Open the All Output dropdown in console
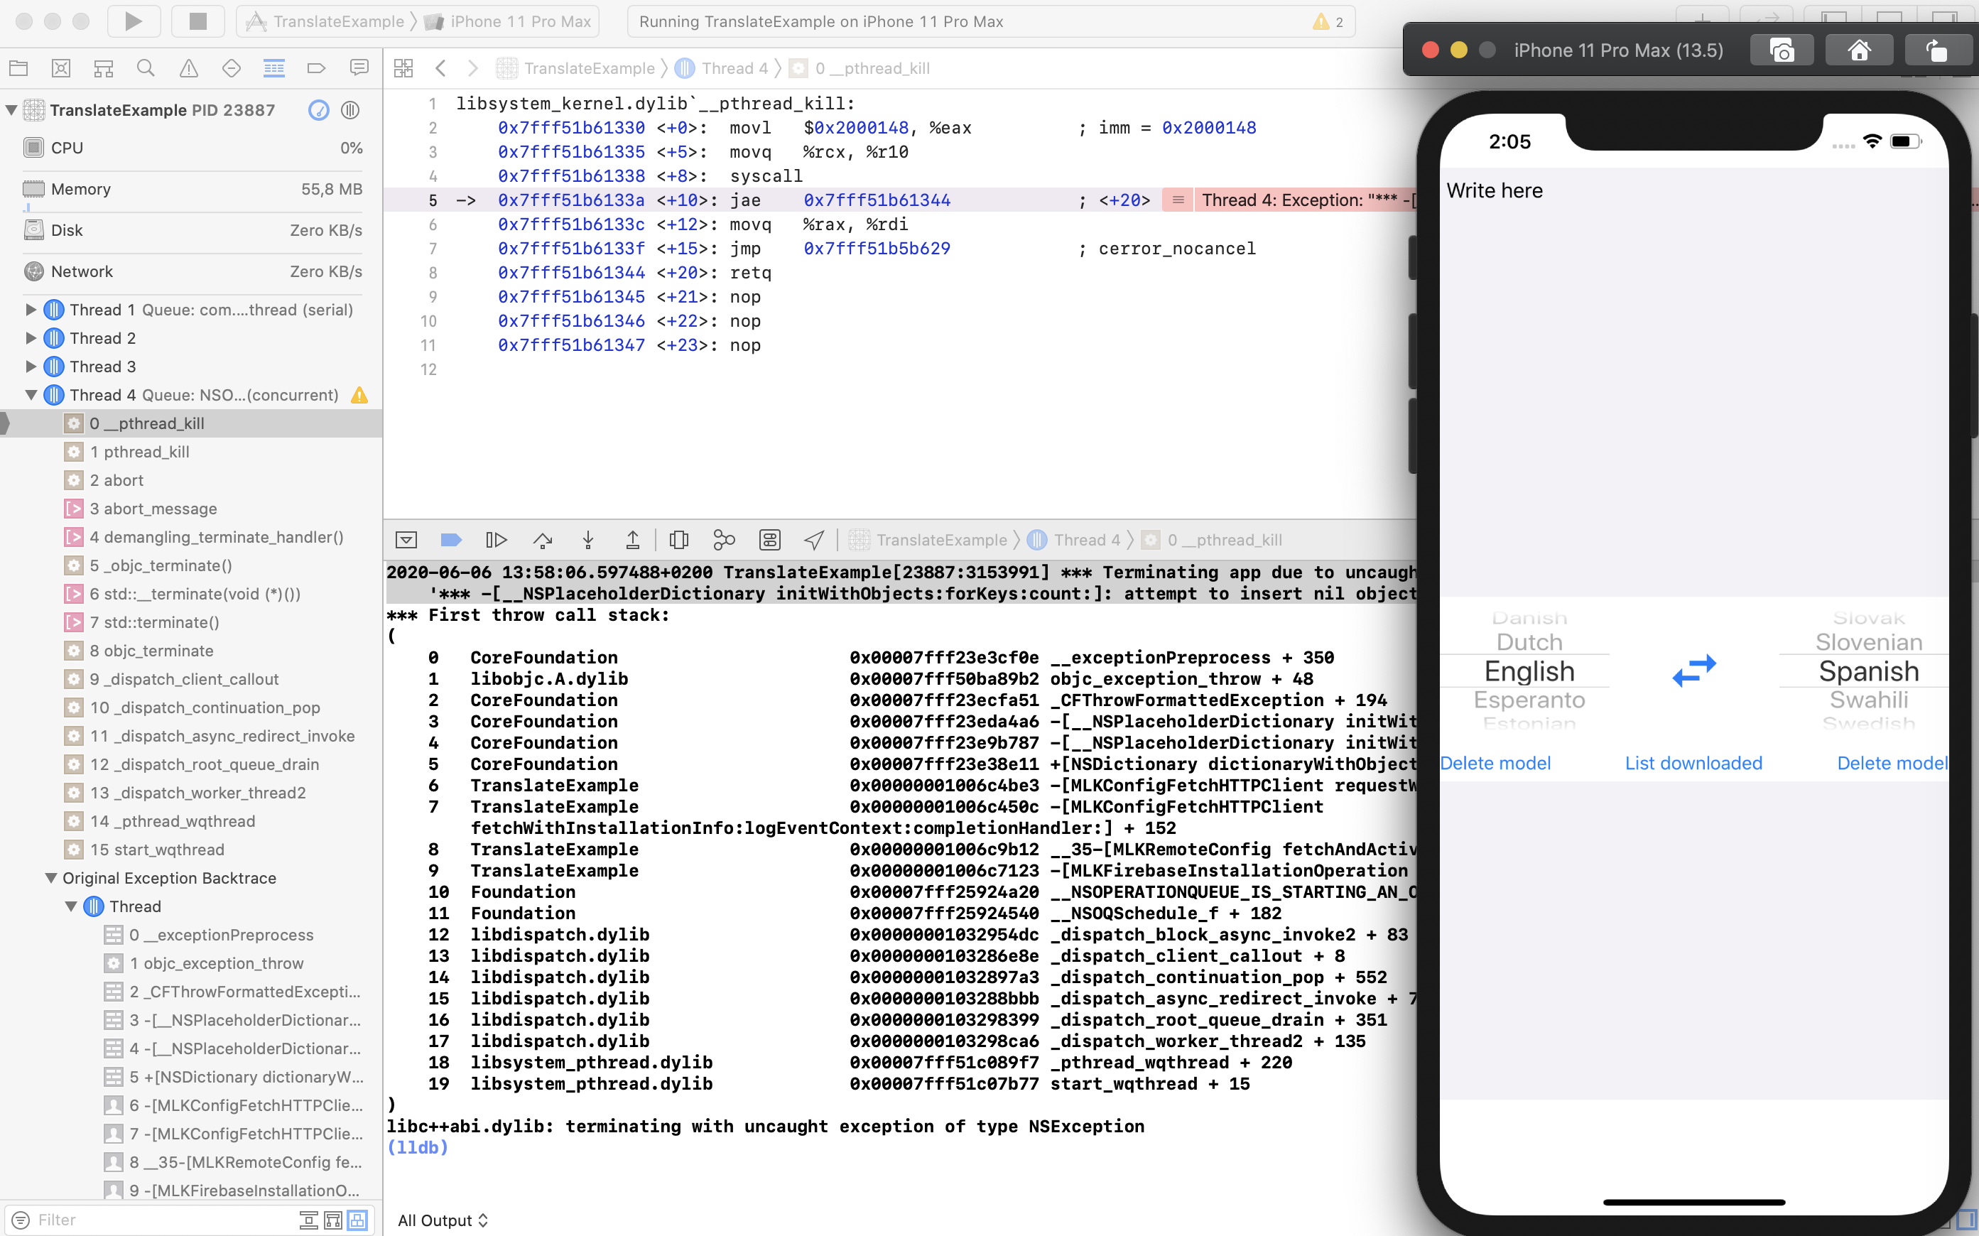The height and width of the screenshot is (1236, 1979). click(x=443, y=1220)
